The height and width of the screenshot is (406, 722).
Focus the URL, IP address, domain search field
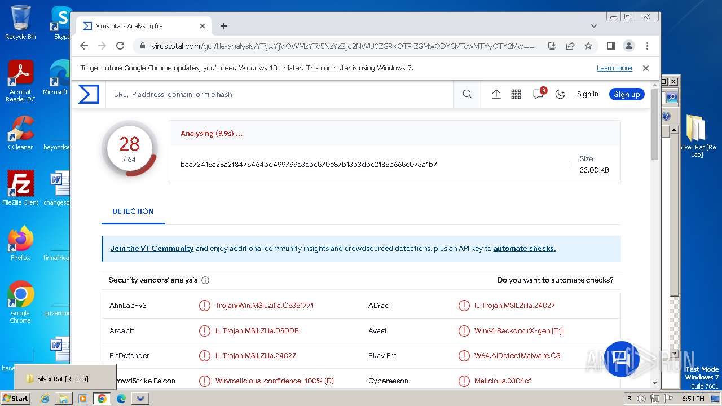279,94
